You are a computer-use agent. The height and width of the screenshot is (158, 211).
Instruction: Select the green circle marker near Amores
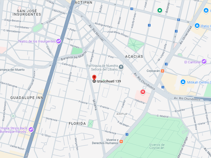tap(160, 11)
